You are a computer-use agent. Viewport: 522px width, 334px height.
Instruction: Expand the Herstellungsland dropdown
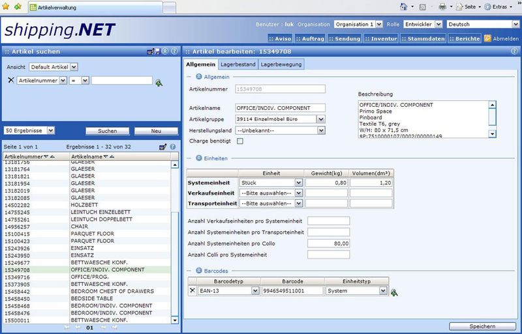click(320, 130)
